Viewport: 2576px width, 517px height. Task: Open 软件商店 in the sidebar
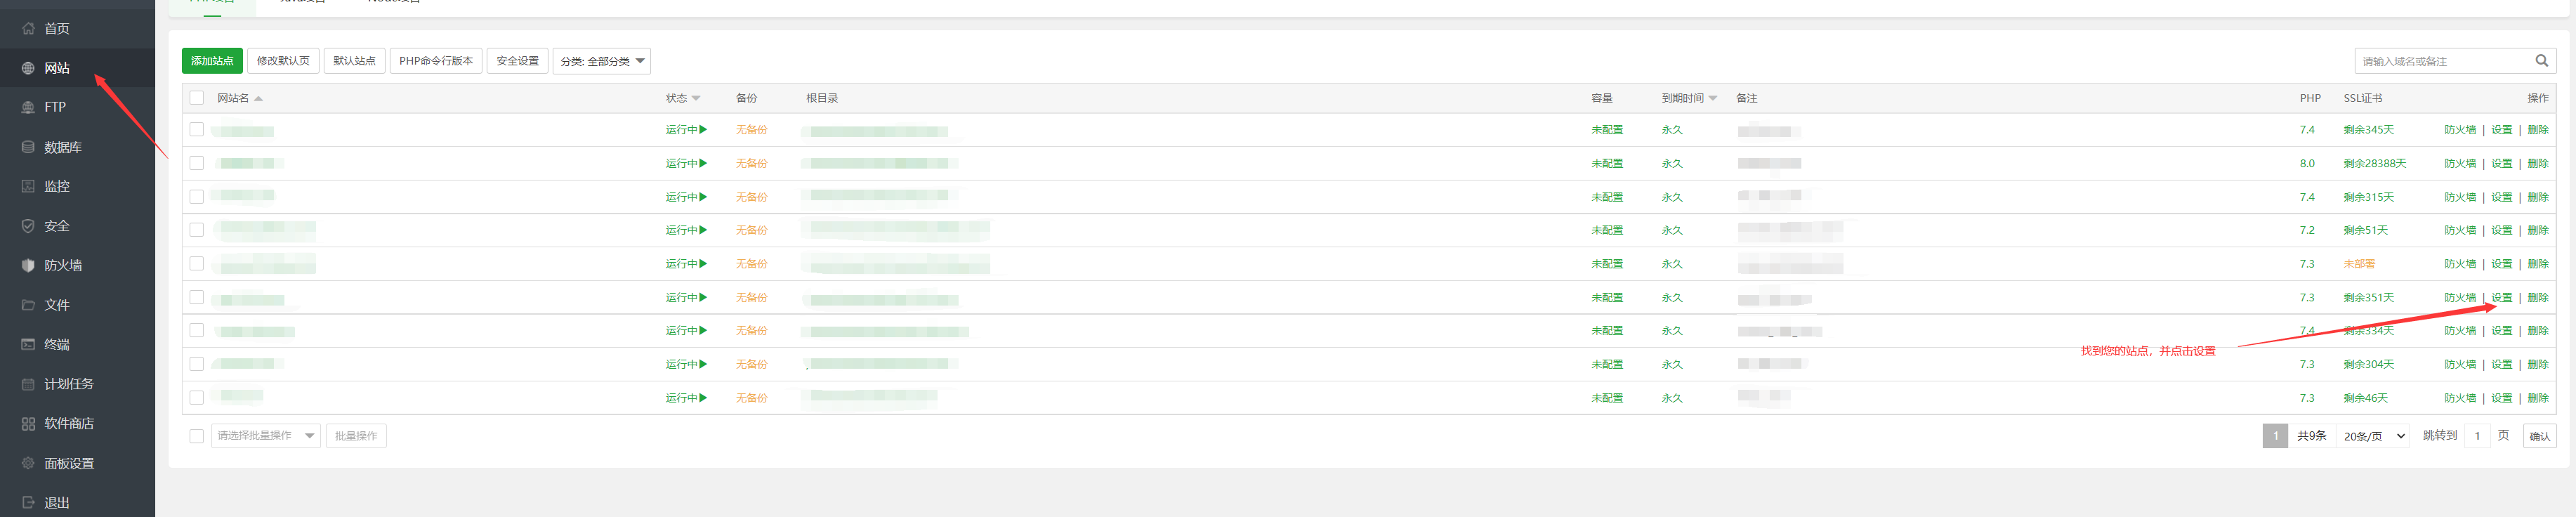[68, 424]
